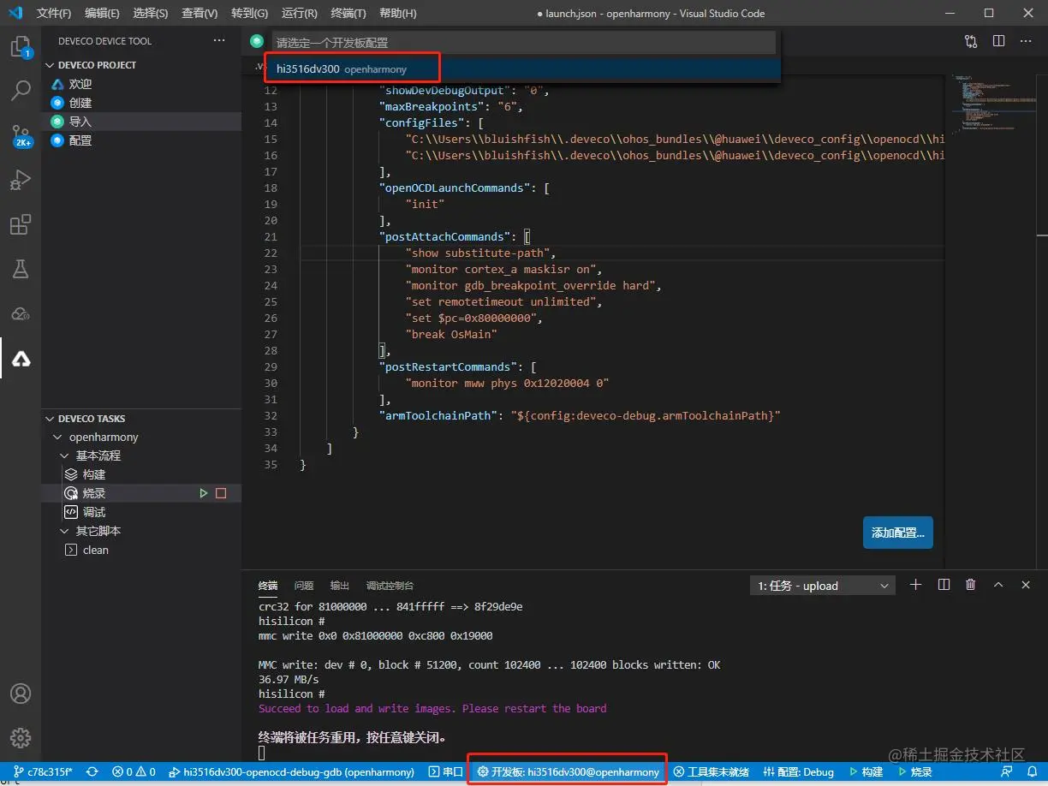Click 导入 in DevEco project list
This screenshot has width=1048, height=786.
[x=80, y=122]
